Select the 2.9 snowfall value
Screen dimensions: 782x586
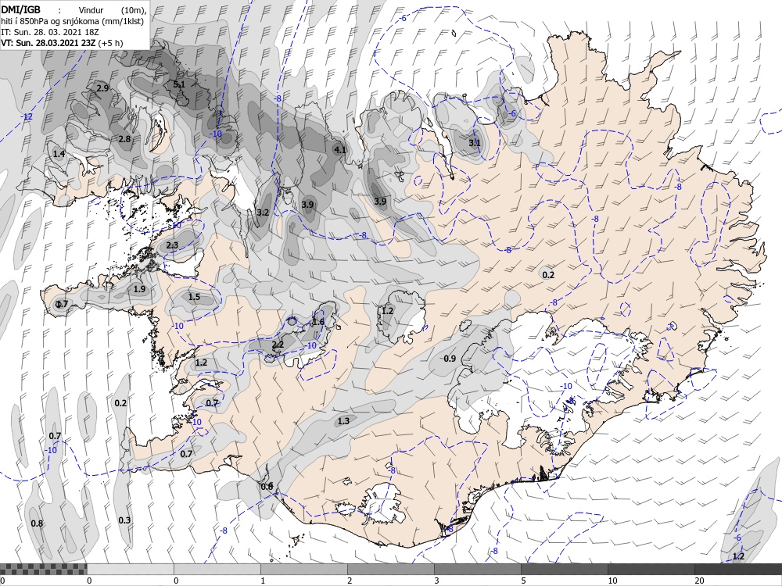102,88
